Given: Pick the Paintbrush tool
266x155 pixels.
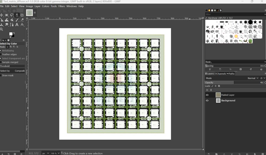Looking at the screenshot, I should coord(17,20).
